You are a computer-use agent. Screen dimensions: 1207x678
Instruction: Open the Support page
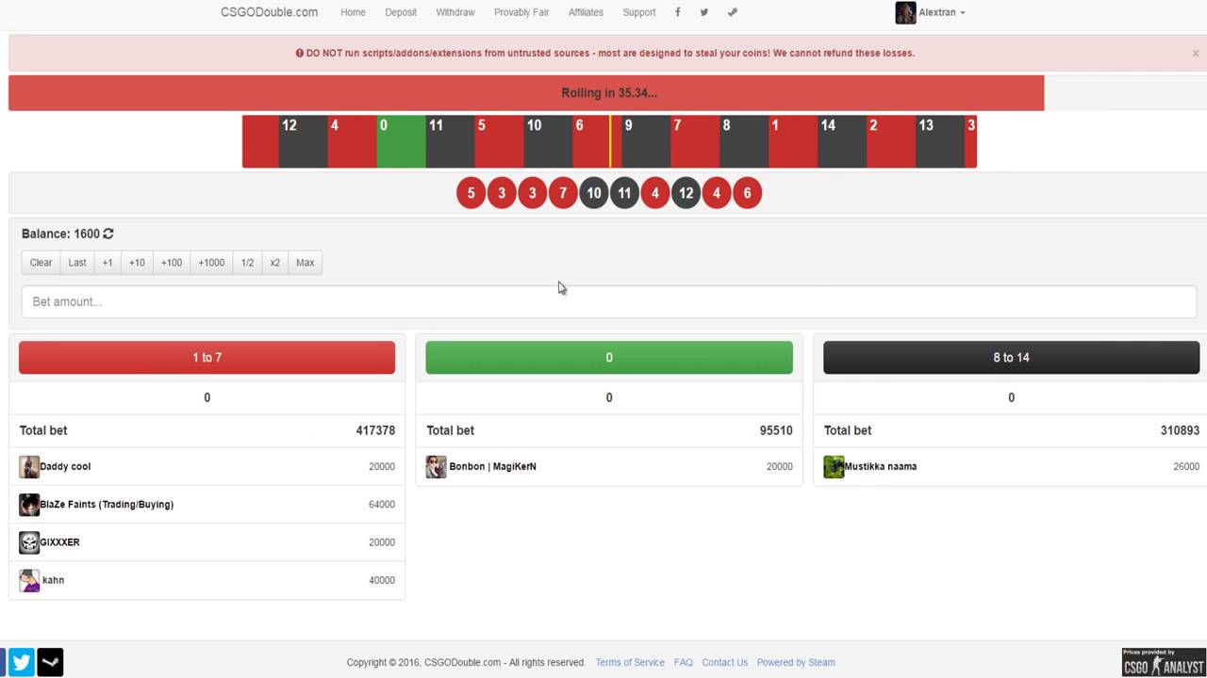coord(639,12)
